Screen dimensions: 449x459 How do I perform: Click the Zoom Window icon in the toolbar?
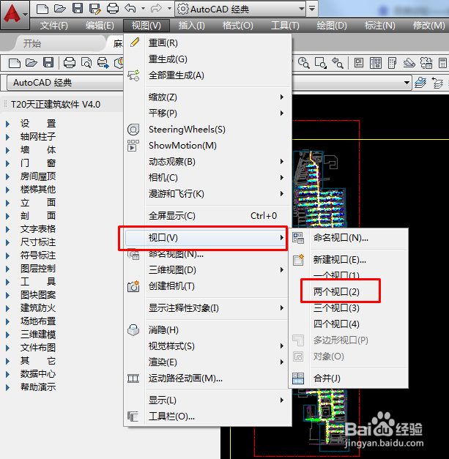320,63
